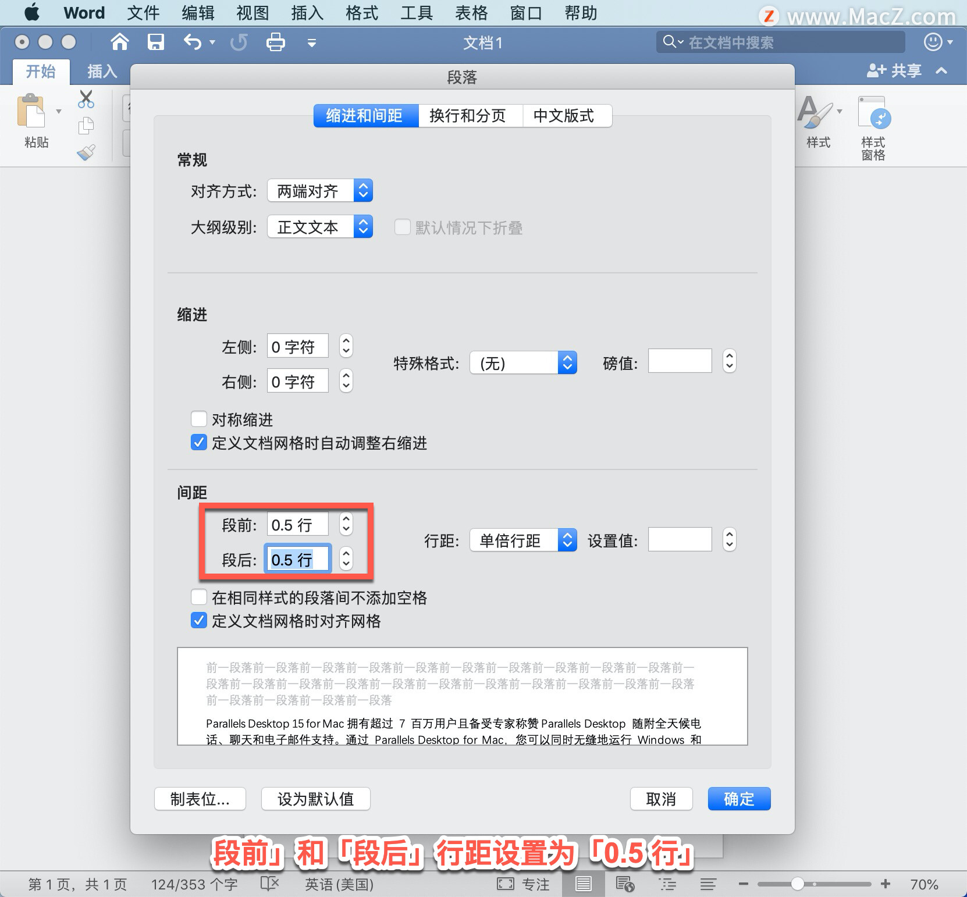
Task: Open the 对齐方式 dropdown
Action: point(319,190)
